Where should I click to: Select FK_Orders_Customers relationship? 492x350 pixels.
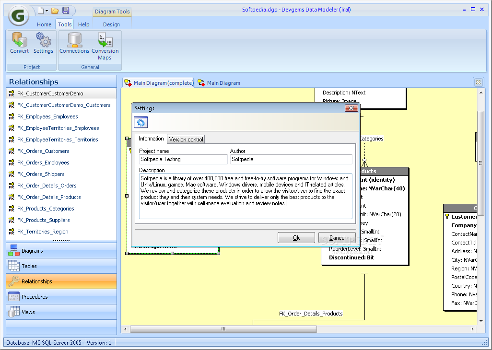[x=61, y=151]
